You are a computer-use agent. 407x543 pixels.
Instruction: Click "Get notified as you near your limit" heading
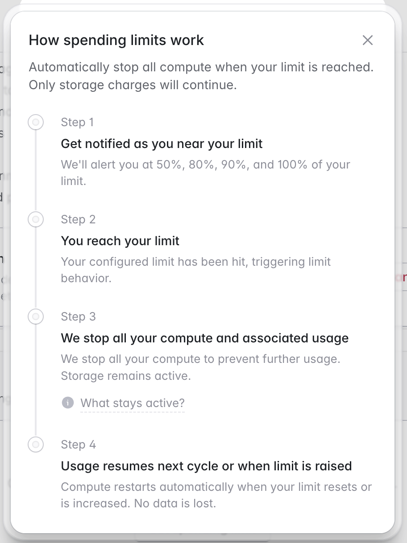pyautogui.click(x=162, y=144)
